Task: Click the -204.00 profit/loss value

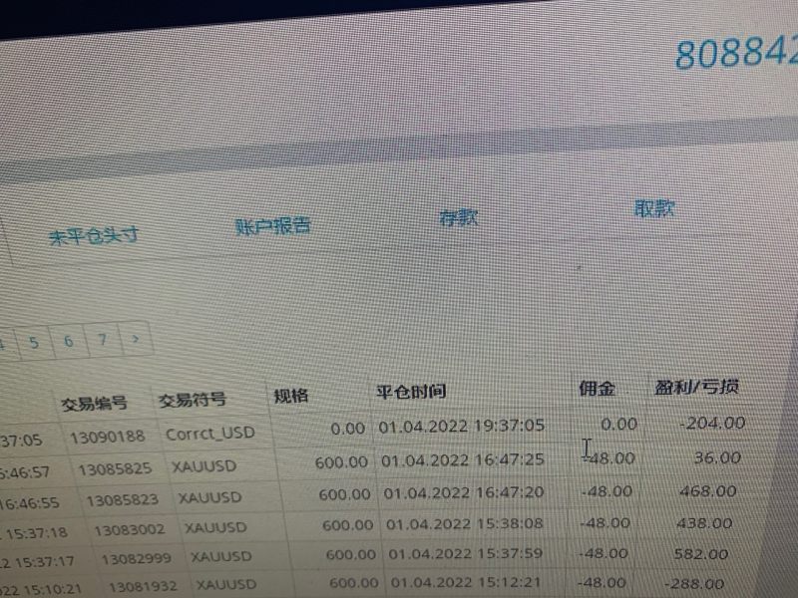Action: [x=712, y=423]
